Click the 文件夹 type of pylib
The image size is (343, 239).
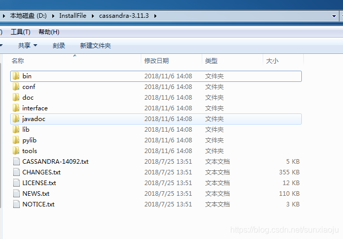point(214,140)
